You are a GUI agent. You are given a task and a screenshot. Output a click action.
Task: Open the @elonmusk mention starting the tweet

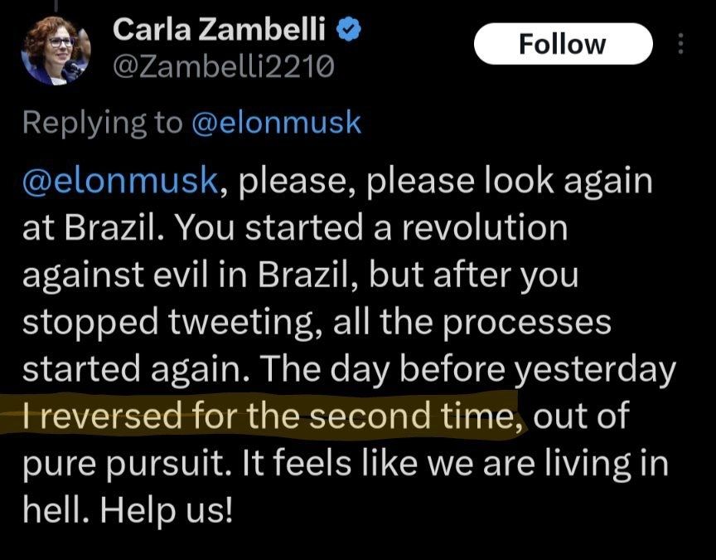point(123,181)
